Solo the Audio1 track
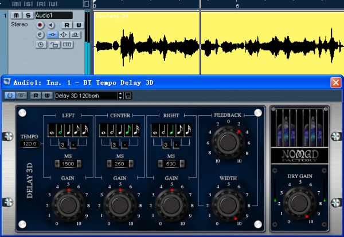The image size is (344, 237). tap(28, 15)
